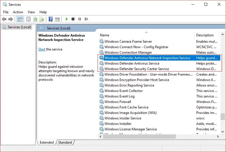Viewport: 226px width, 152px height.
Task: Open the File menu
Action: (6, 12)
